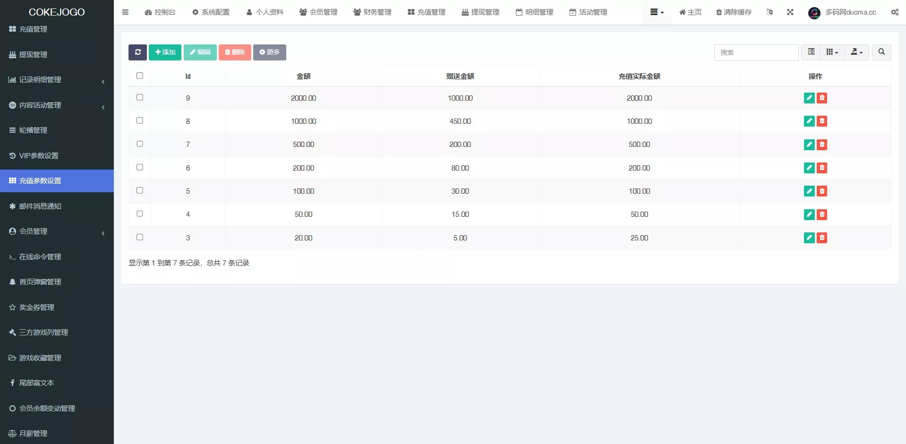Open the export dropdown in table toolbar
This screenshot has width=906, height=444.
(856, 52)
